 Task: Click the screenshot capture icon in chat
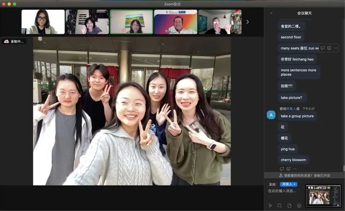pyautogui.click(x=280, y=205)
